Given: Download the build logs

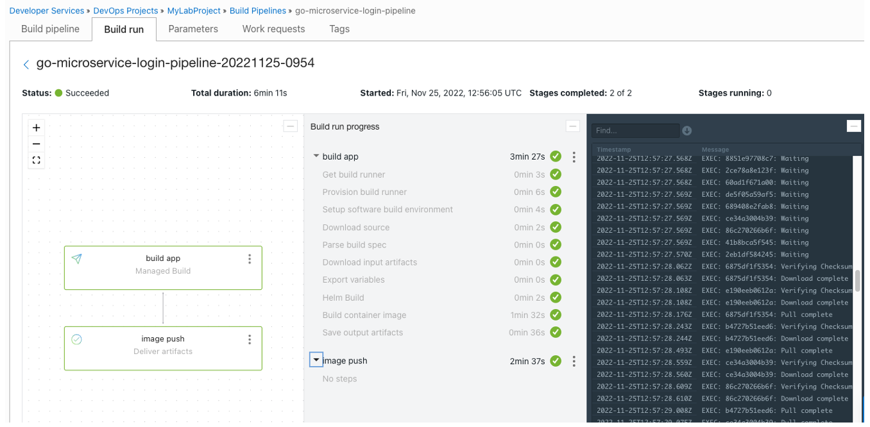Looking at the screenshot, I should click(x=687, y=130).
